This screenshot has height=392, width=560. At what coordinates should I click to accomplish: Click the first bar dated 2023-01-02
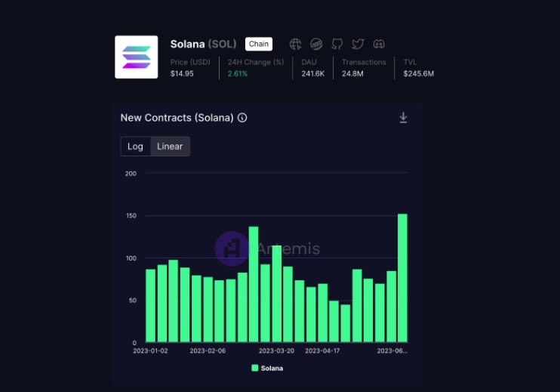tap(151, 306)
